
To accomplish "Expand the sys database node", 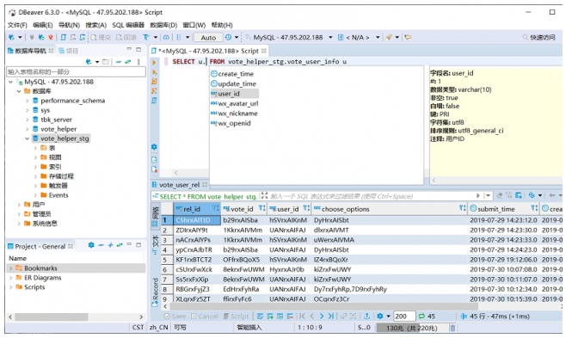I will tap(27, 110).
